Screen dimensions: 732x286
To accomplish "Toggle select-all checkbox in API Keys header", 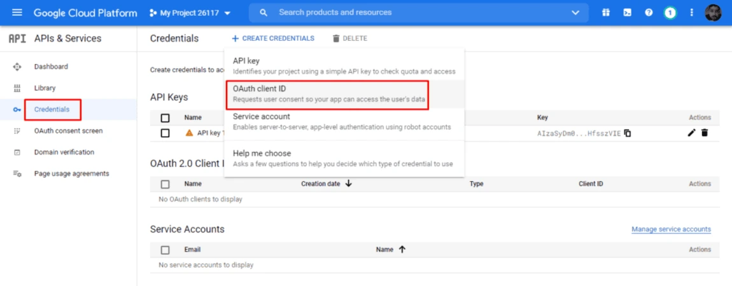I will 165,118.
